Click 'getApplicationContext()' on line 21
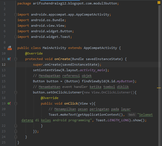 point(100,115)
